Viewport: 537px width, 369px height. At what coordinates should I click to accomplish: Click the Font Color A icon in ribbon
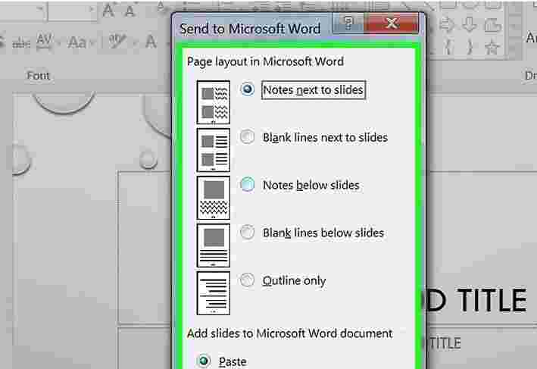pyautogui.click(x=151, y=42)
